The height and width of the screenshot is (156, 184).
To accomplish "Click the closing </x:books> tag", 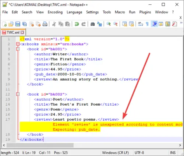I will [x=32, y=139].
